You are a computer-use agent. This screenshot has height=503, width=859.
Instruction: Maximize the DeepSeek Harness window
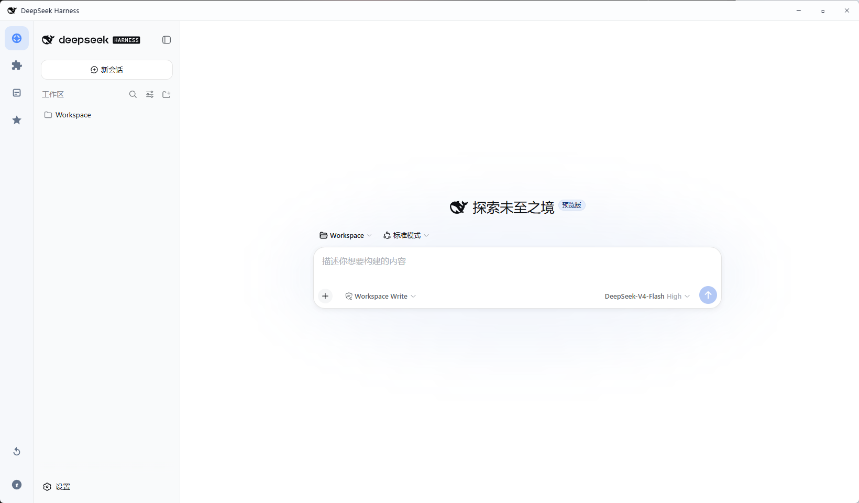tap(823, 10)
